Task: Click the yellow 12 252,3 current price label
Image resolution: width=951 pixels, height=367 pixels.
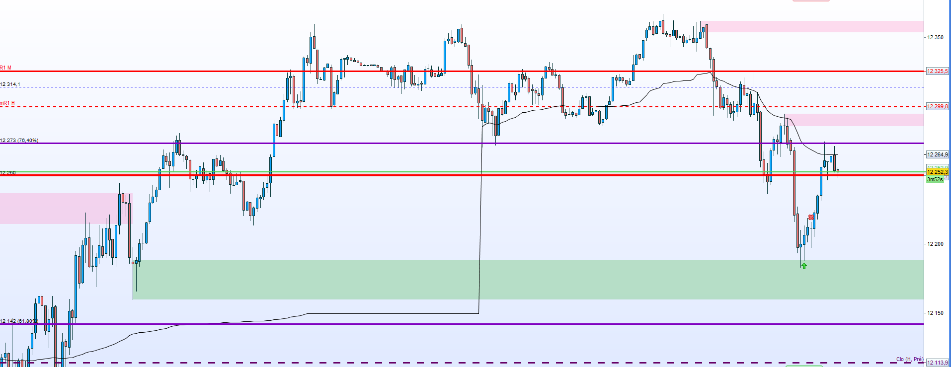Action: click(937, 172)
